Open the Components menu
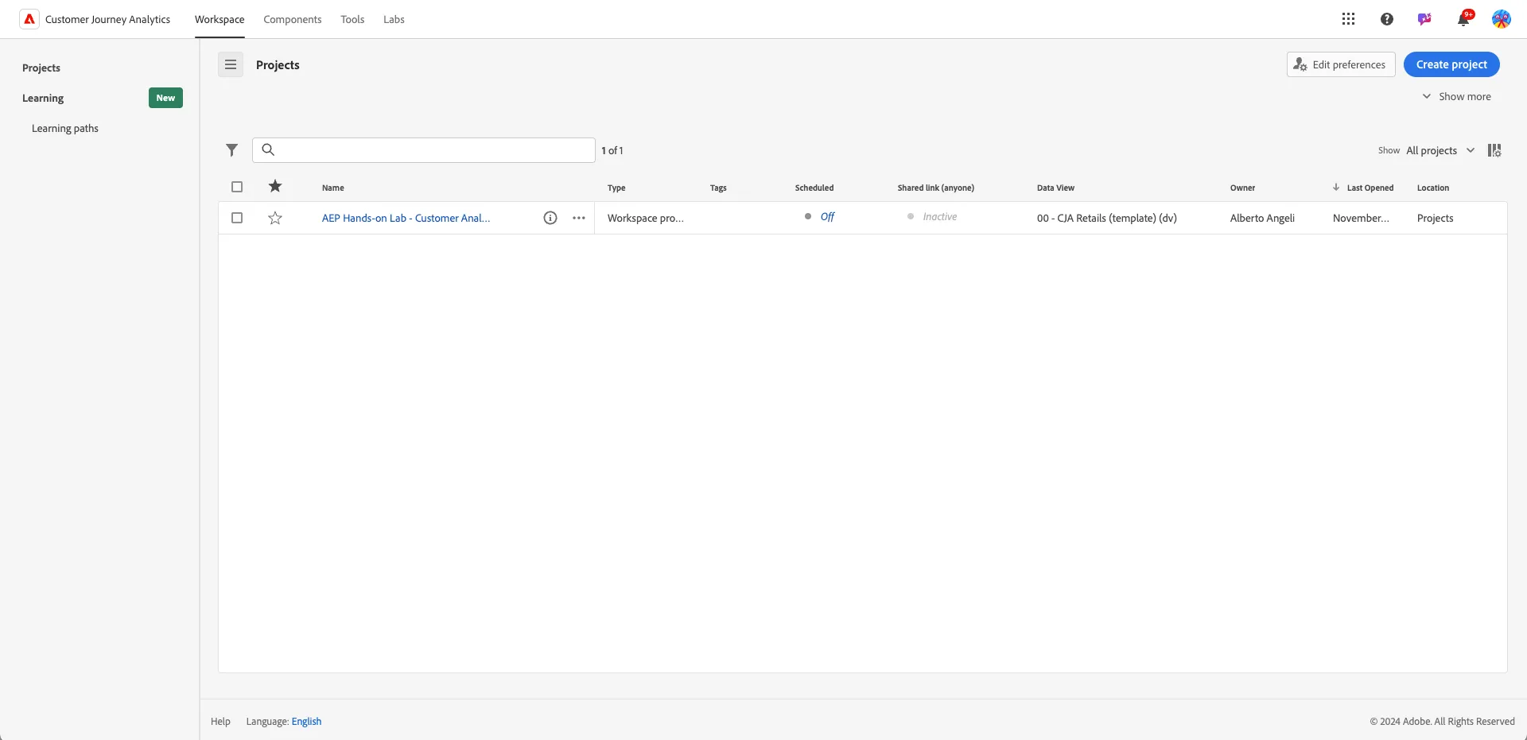 (x=293, y=19)
